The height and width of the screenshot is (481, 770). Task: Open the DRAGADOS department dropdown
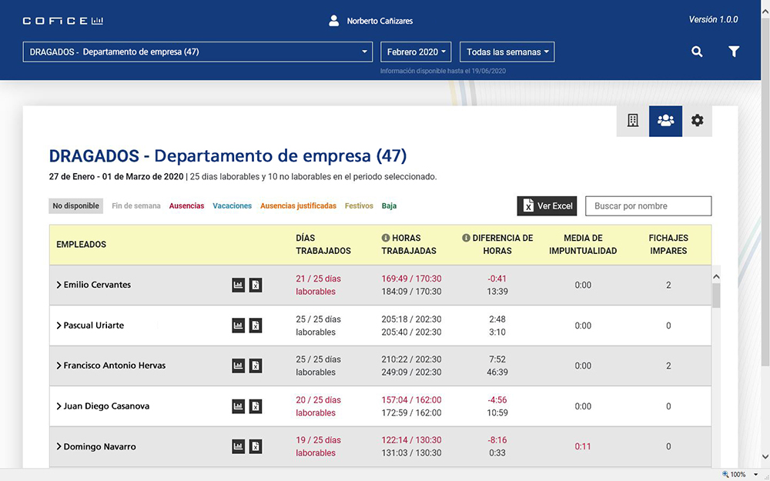[198, 52]
